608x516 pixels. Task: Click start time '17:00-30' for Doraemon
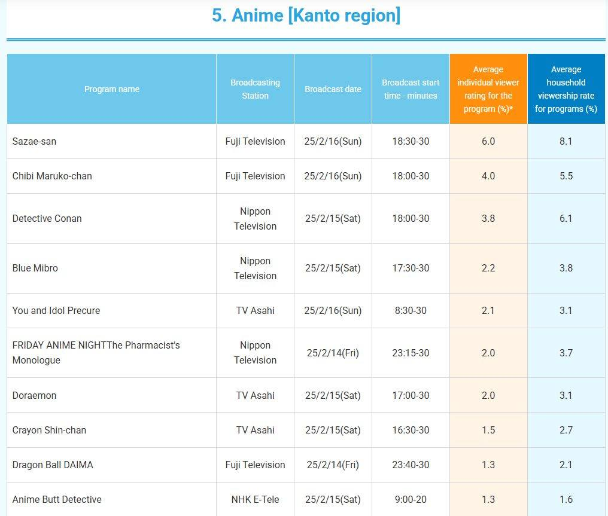click(x=411, y=396)
